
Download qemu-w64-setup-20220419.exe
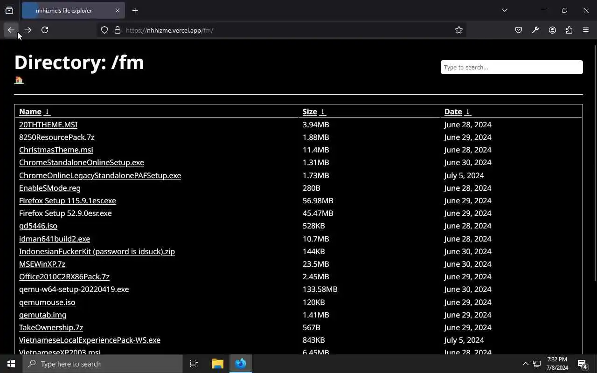(74, 289)
